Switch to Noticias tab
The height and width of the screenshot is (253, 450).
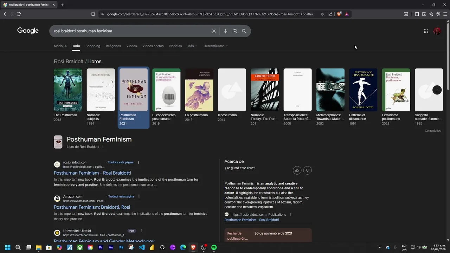[x=175, y=46]
